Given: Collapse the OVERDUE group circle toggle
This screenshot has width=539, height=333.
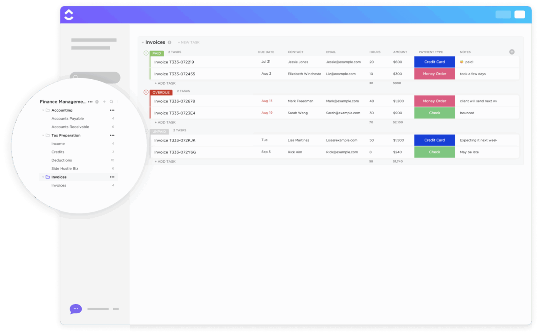Looking at the screenshot, I should coord(146,92).
